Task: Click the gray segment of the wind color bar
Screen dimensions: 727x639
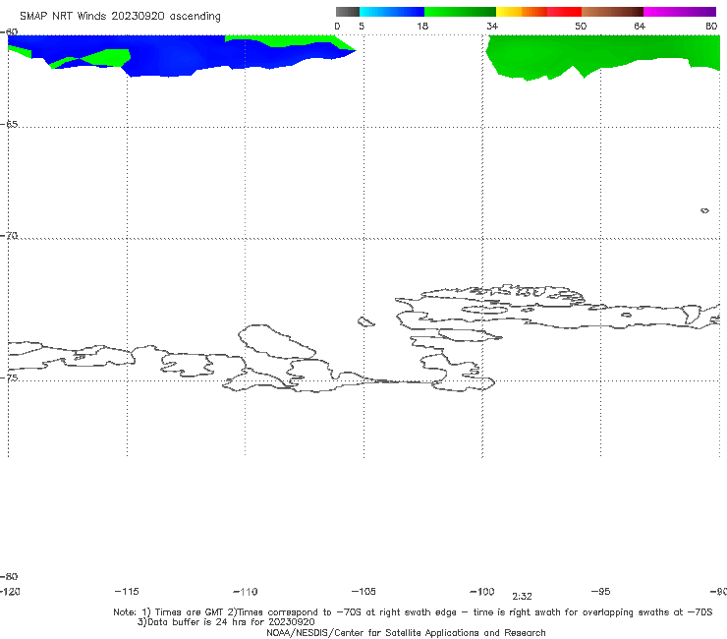Action: point(347,12)
